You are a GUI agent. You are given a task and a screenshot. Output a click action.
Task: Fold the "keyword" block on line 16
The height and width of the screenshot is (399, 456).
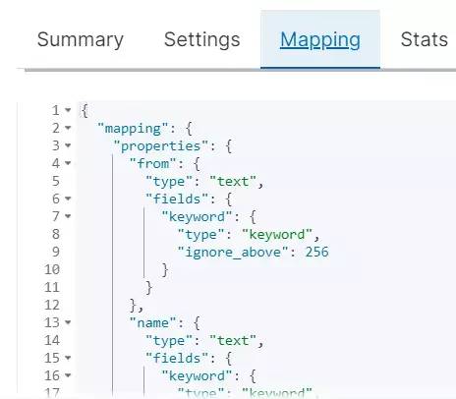click(x=68, y=375)
